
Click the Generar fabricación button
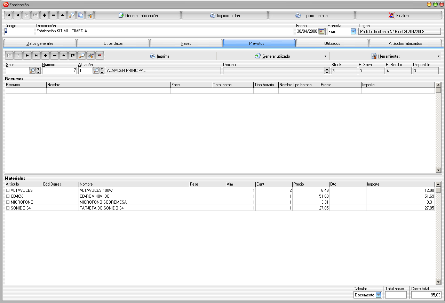pos(138,15)
